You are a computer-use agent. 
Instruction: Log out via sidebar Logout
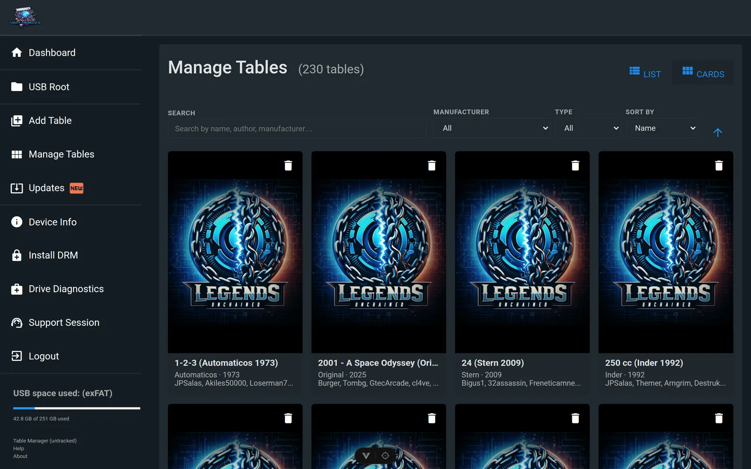pyautogui.click(x=71, y=356)
